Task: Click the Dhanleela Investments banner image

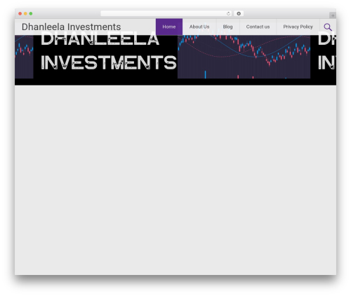Action: point(175,60)
